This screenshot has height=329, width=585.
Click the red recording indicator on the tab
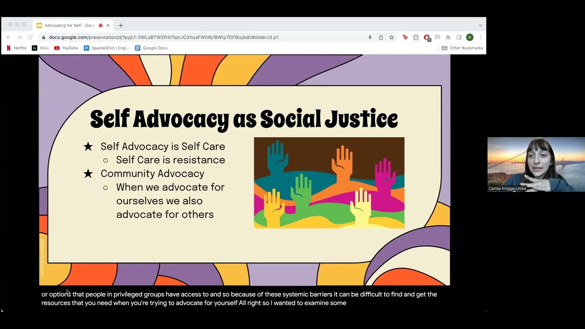101,26
